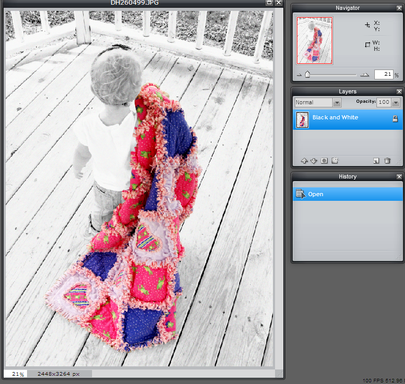The image size is (405, 384).
Task: Click the Navigator zoom percentage field
Action: tap(384, 74)
